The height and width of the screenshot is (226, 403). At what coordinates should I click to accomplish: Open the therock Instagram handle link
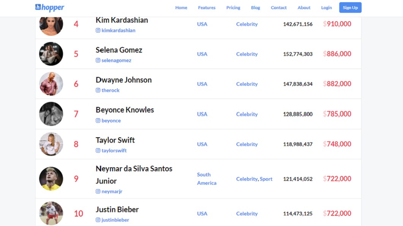[x=111, y=90]
